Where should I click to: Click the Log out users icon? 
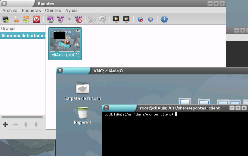16,19
